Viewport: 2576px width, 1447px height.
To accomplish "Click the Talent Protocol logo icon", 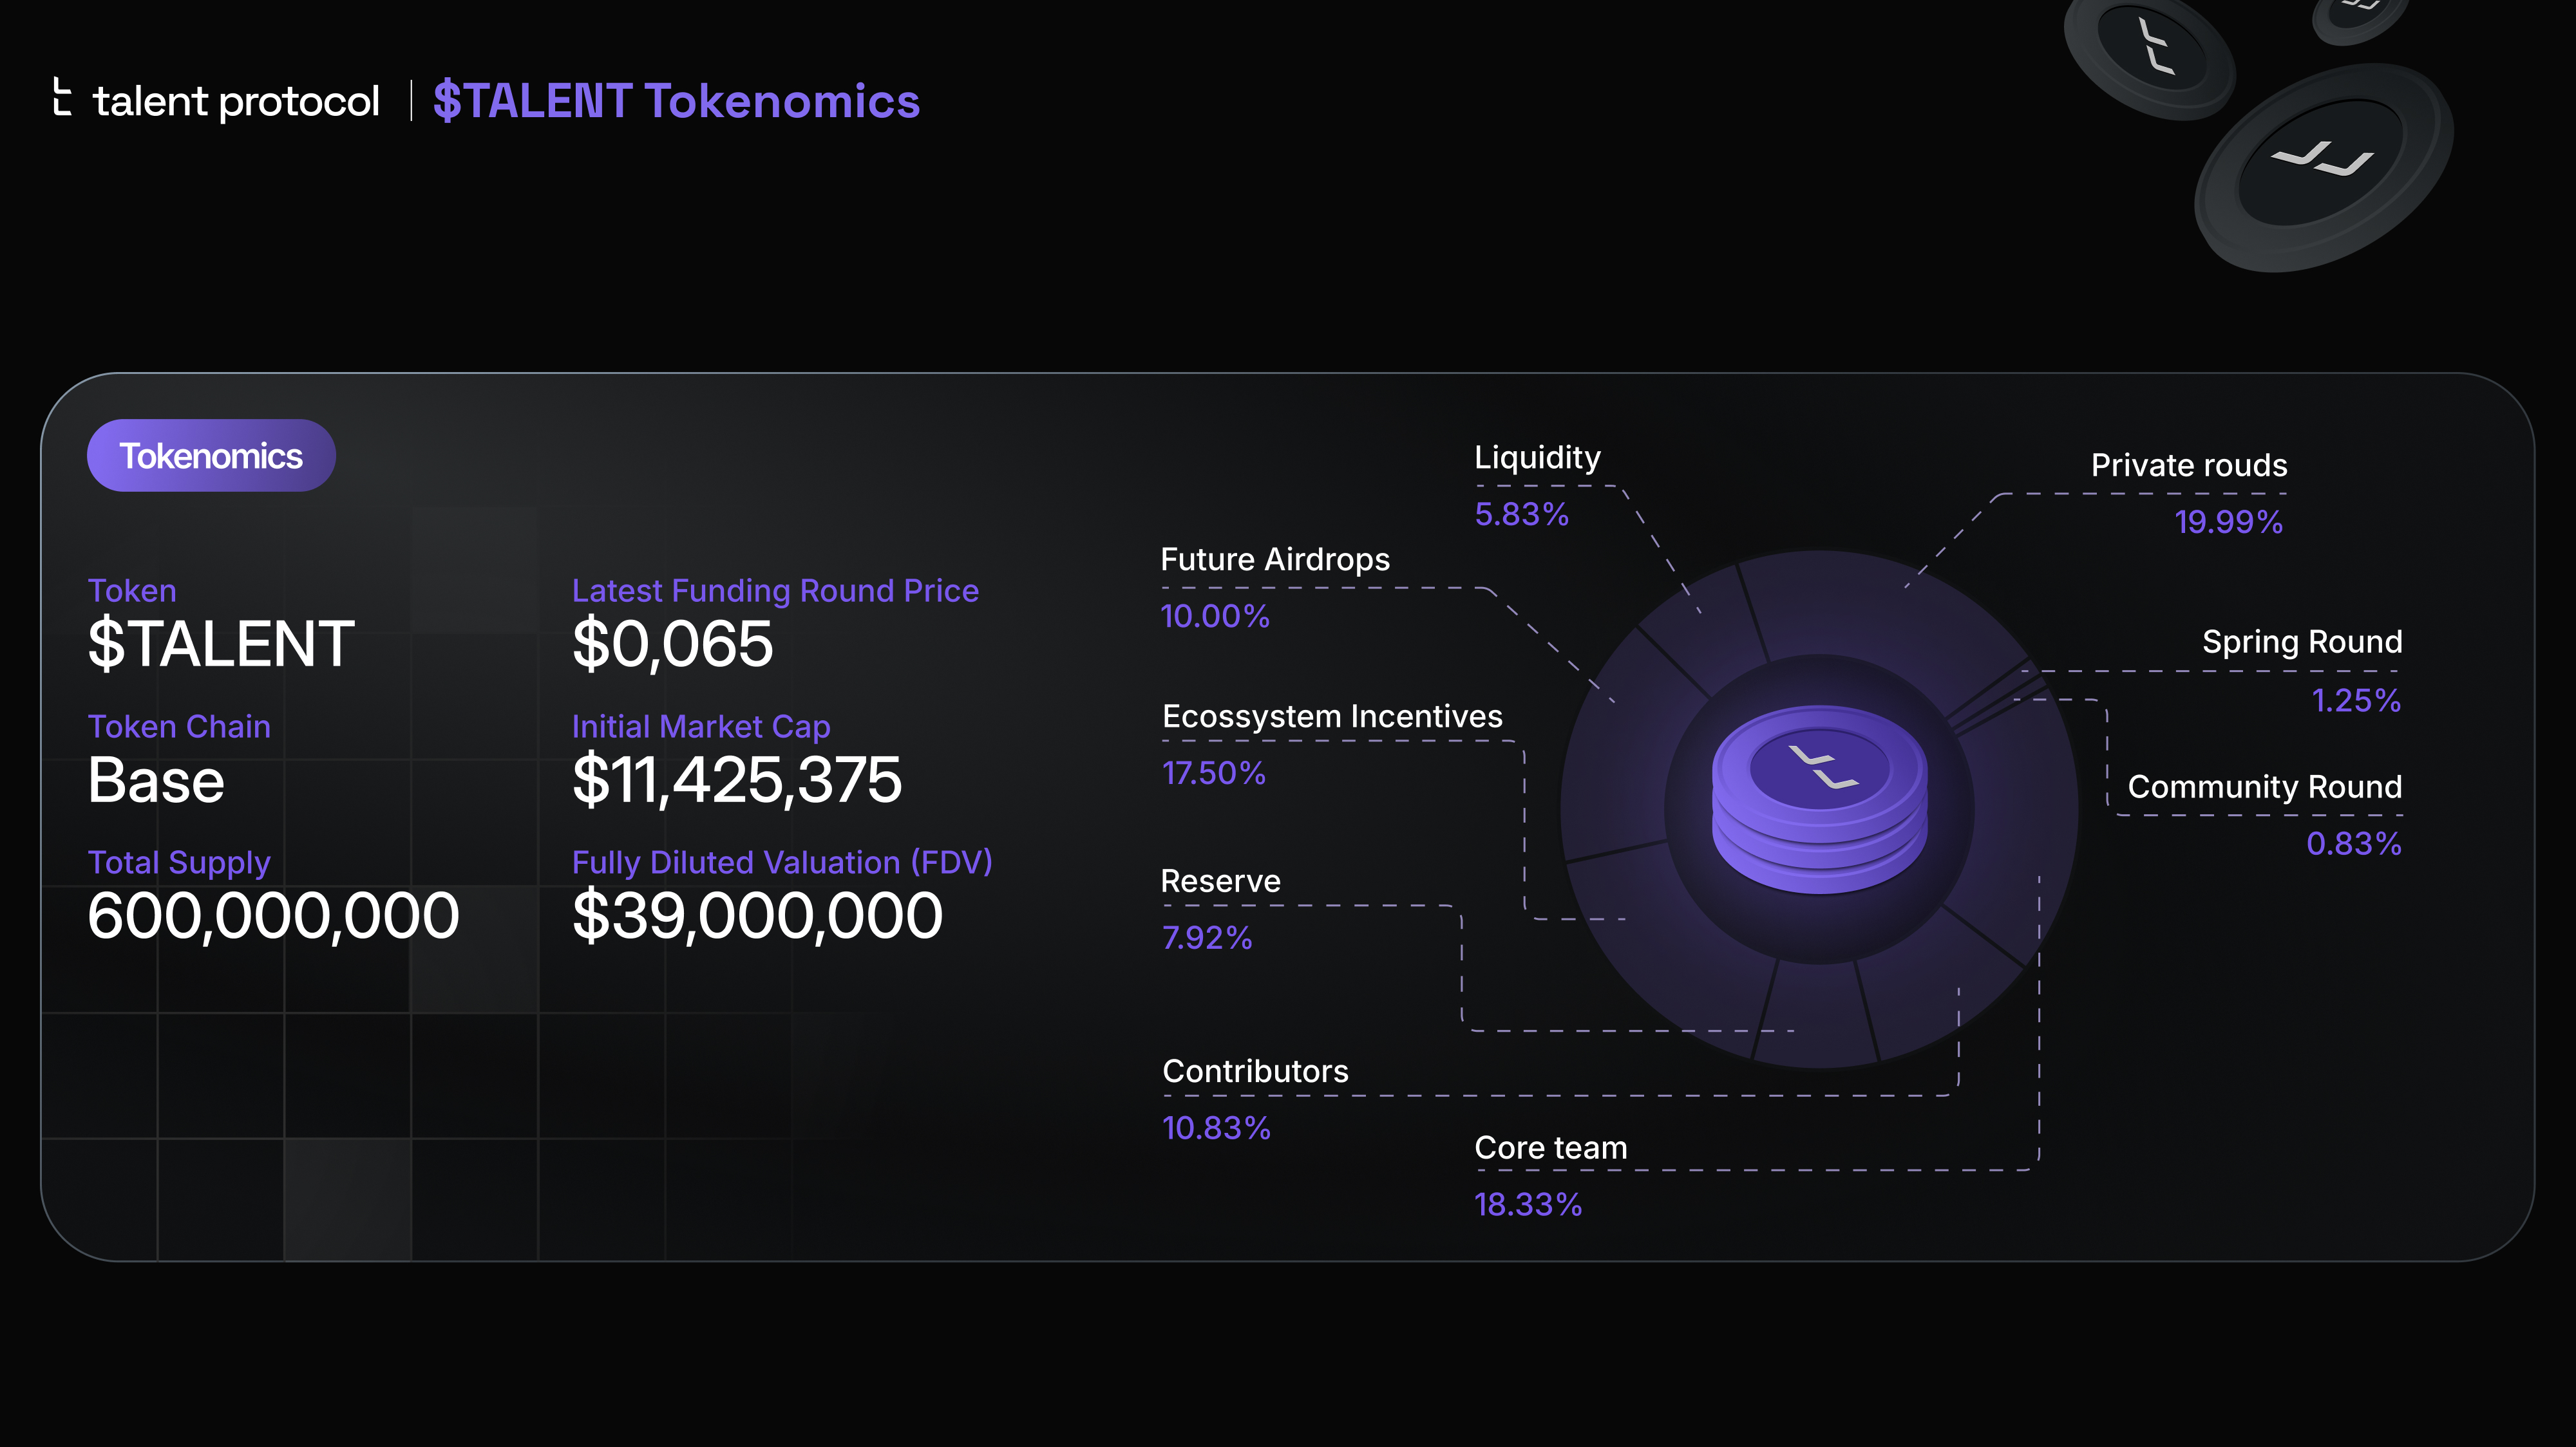I will [x=62, y=98].
